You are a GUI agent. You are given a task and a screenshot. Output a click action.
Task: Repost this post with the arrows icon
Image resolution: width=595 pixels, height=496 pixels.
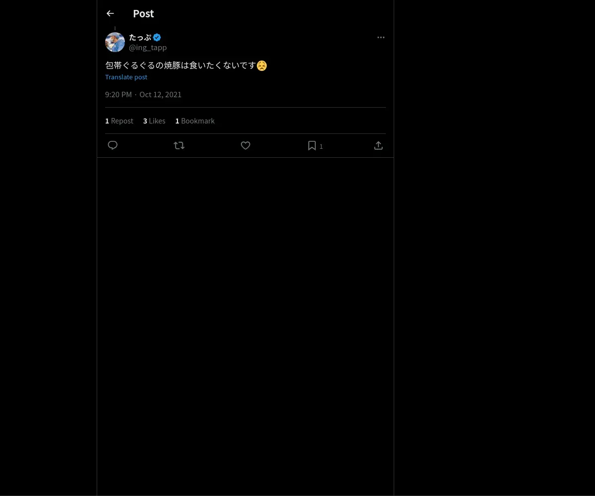click(179, 145)
